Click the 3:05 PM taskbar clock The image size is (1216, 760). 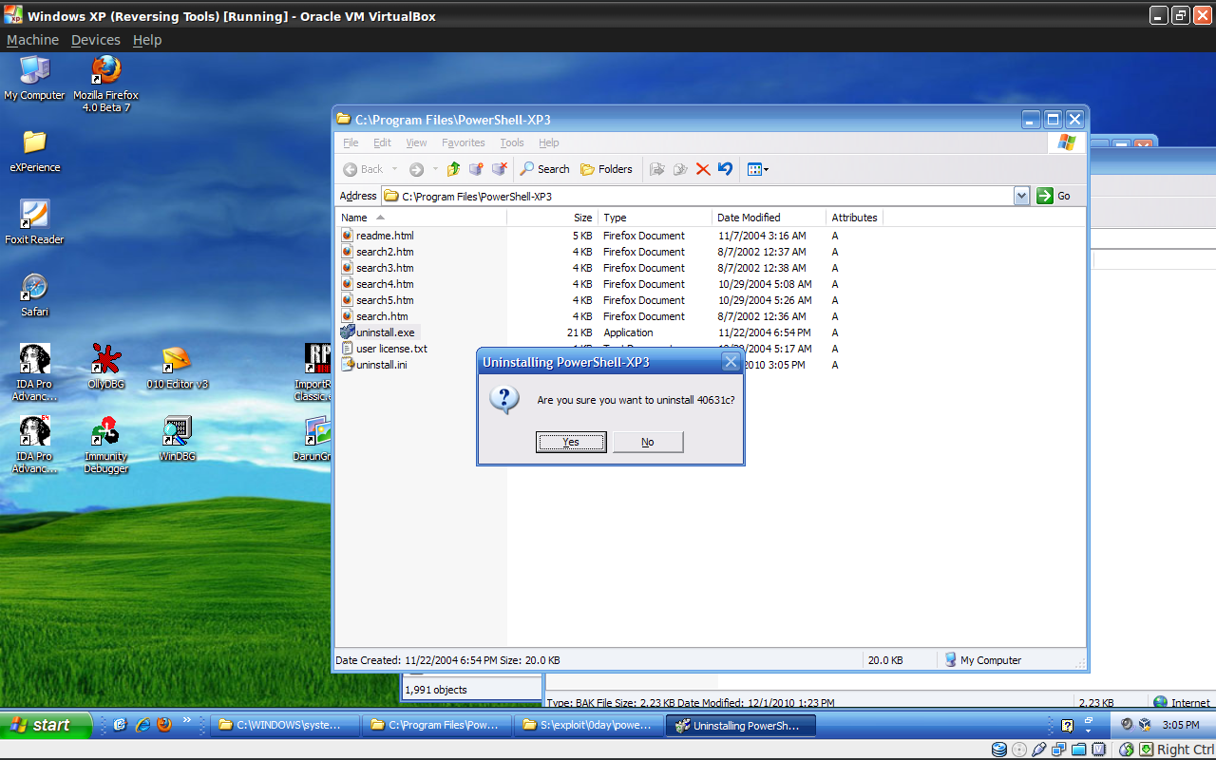pos(1181,725)
